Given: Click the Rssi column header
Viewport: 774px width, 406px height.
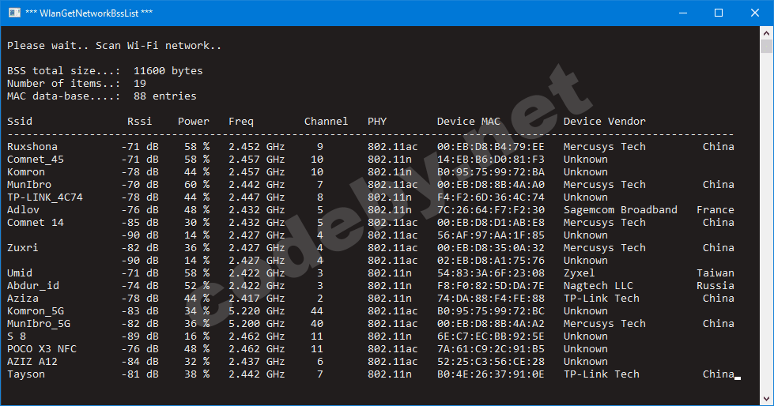Looking at the screenshot, I should tap(140, 122).
